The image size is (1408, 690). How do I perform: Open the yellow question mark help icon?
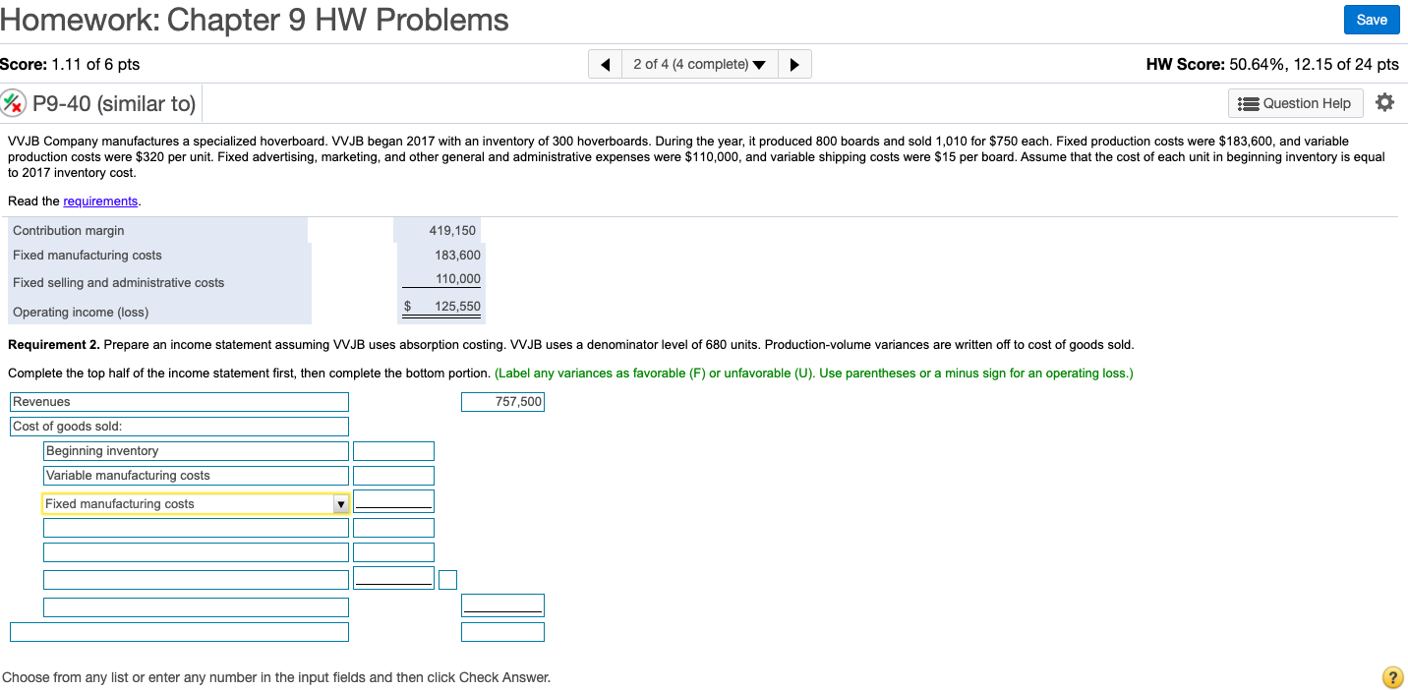click(x=1391, y=677)
